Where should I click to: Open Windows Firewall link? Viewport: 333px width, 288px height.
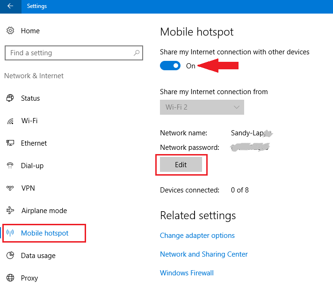coord(187,273)
